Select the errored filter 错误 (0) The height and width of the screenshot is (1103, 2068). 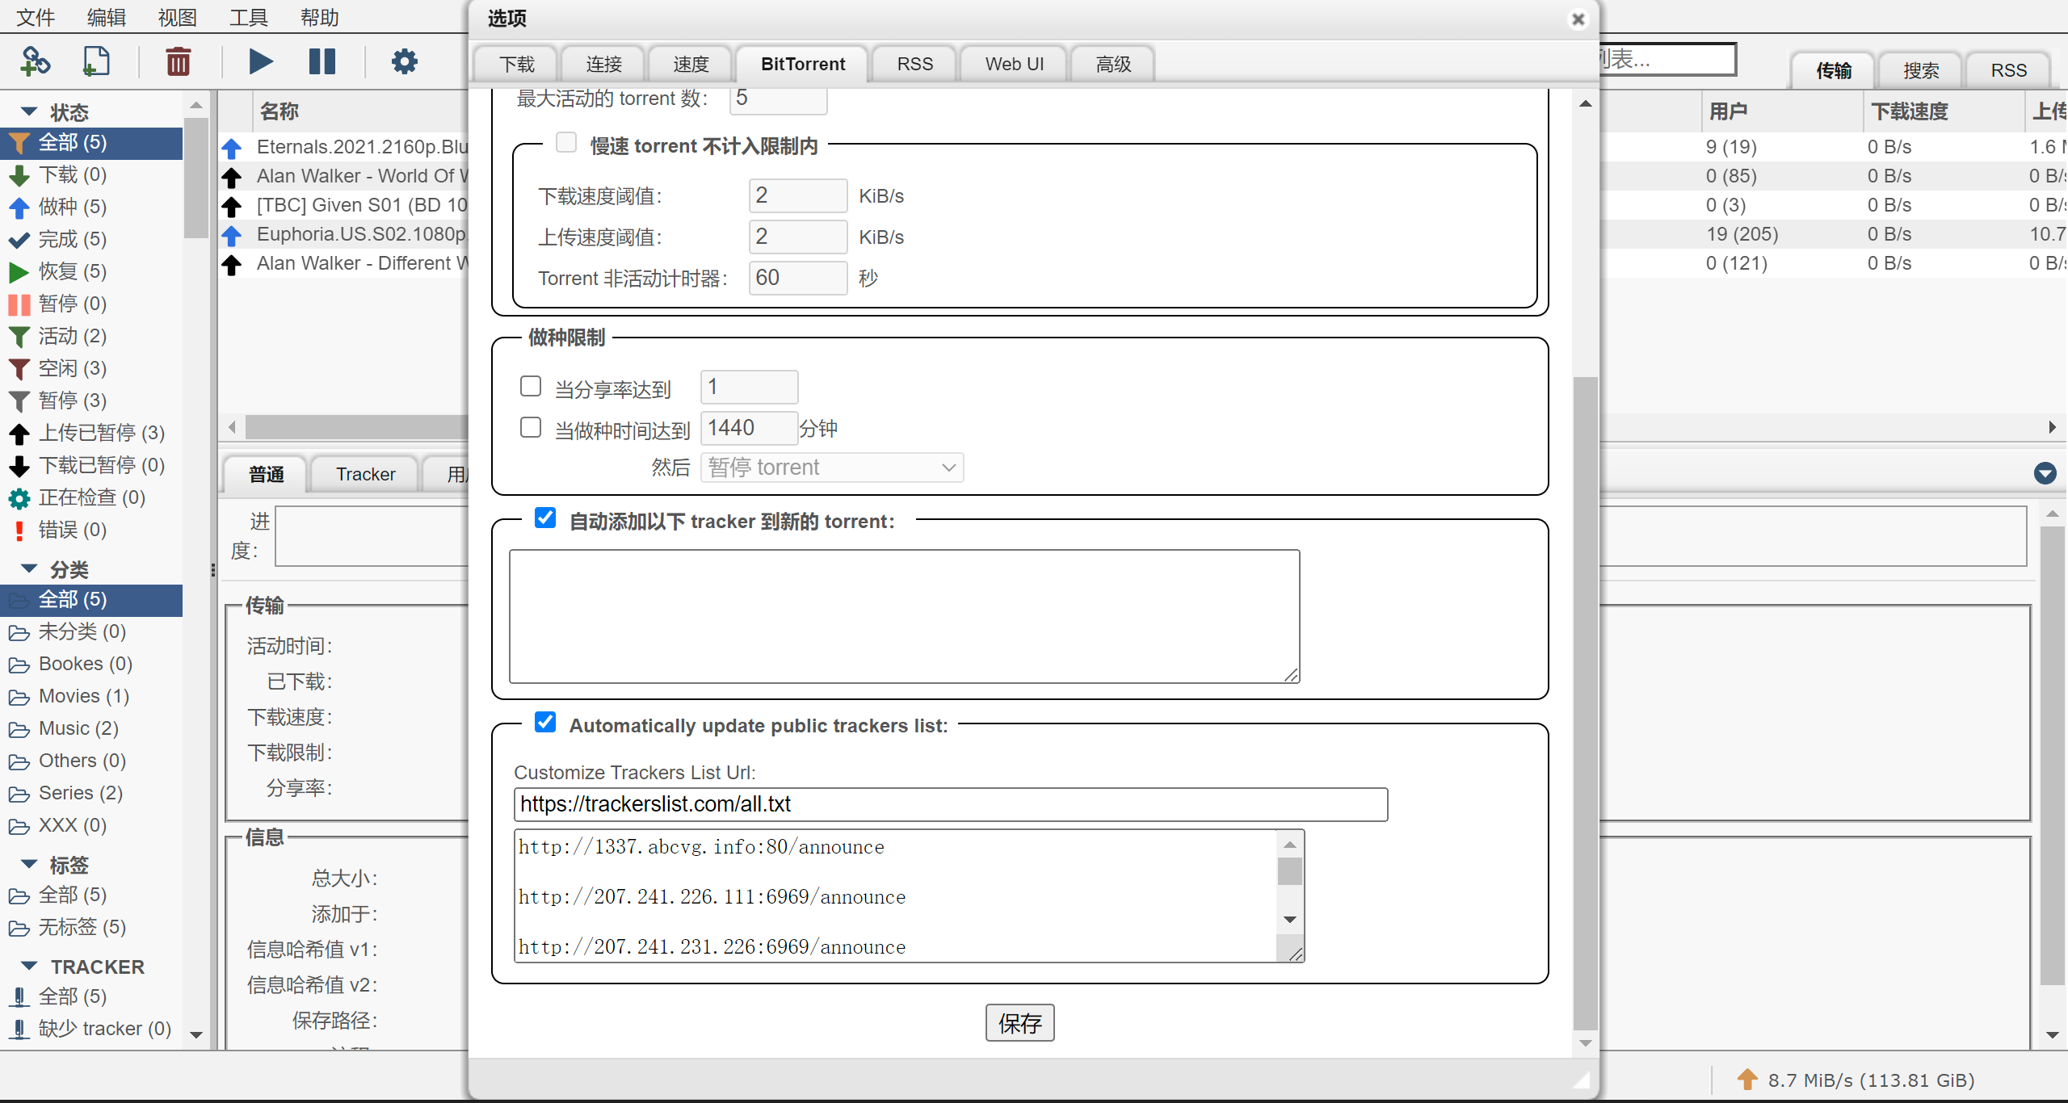click(x=72, y=530)
